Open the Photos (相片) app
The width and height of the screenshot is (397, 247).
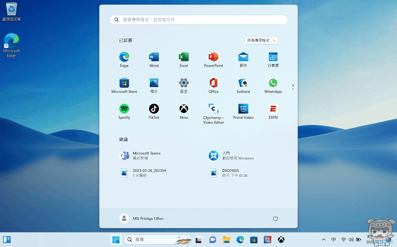(x=154, y=85)
